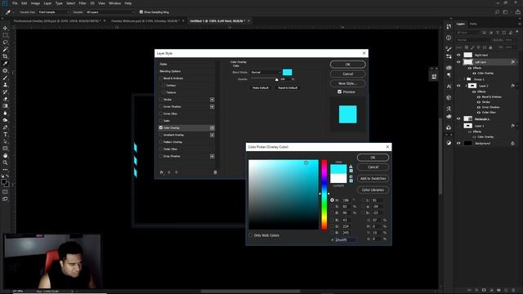Hide the Right Vent layer
Viewport: 523px width, 294px height.
click(x=458, y=55)
